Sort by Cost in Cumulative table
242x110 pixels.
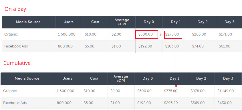pos(94,78)
